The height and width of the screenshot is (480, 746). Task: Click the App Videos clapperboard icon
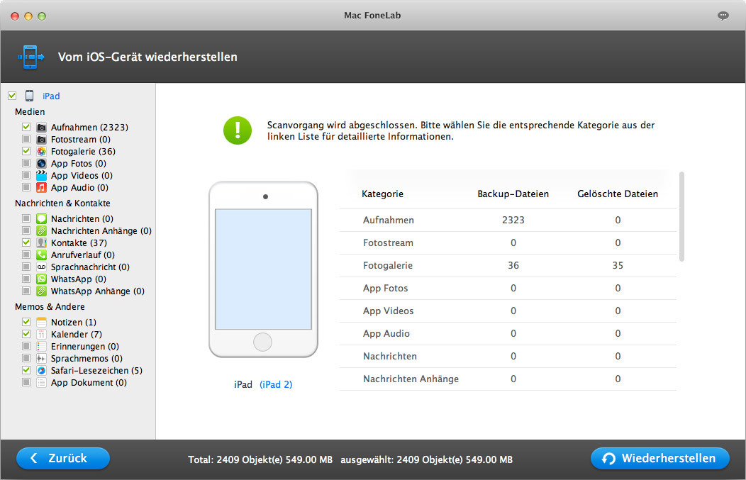[x=41, y=176]
